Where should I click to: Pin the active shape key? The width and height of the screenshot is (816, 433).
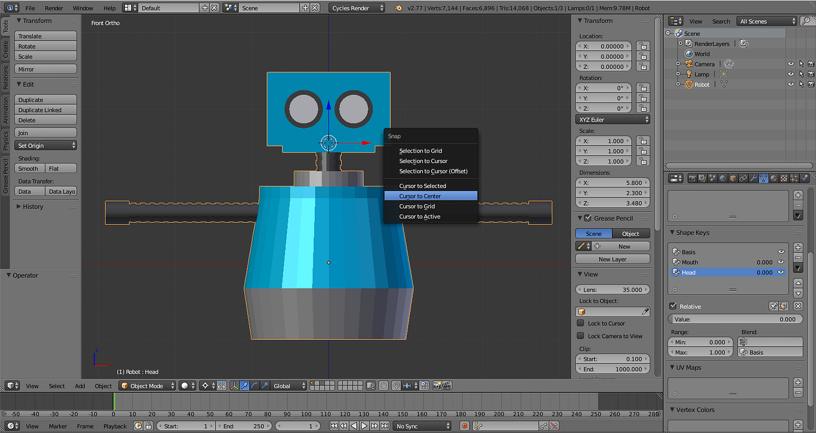(773, 306)
